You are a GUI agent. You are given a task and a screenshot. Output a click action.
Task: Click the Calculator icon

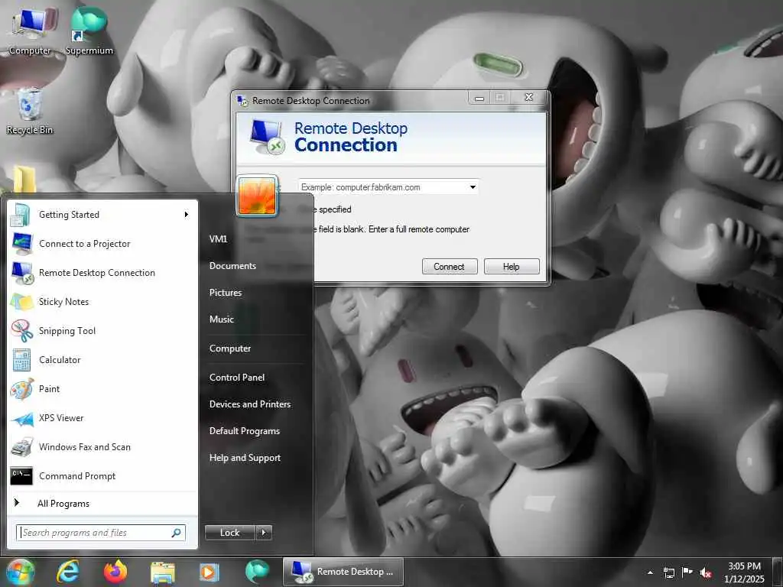click(21, 360)
